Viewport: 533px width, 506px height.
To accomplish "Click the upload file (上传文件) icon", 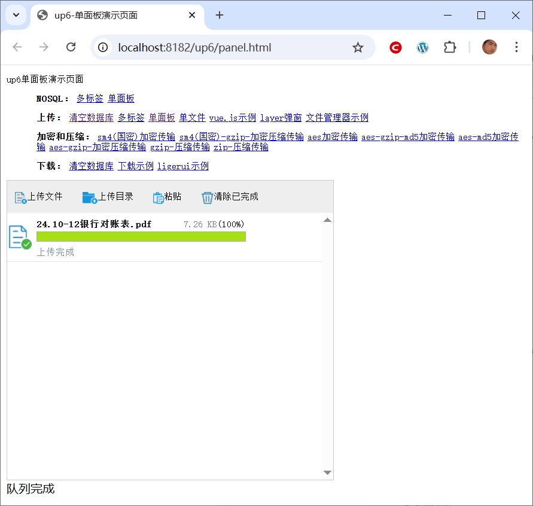I will (x=20, y=197).
